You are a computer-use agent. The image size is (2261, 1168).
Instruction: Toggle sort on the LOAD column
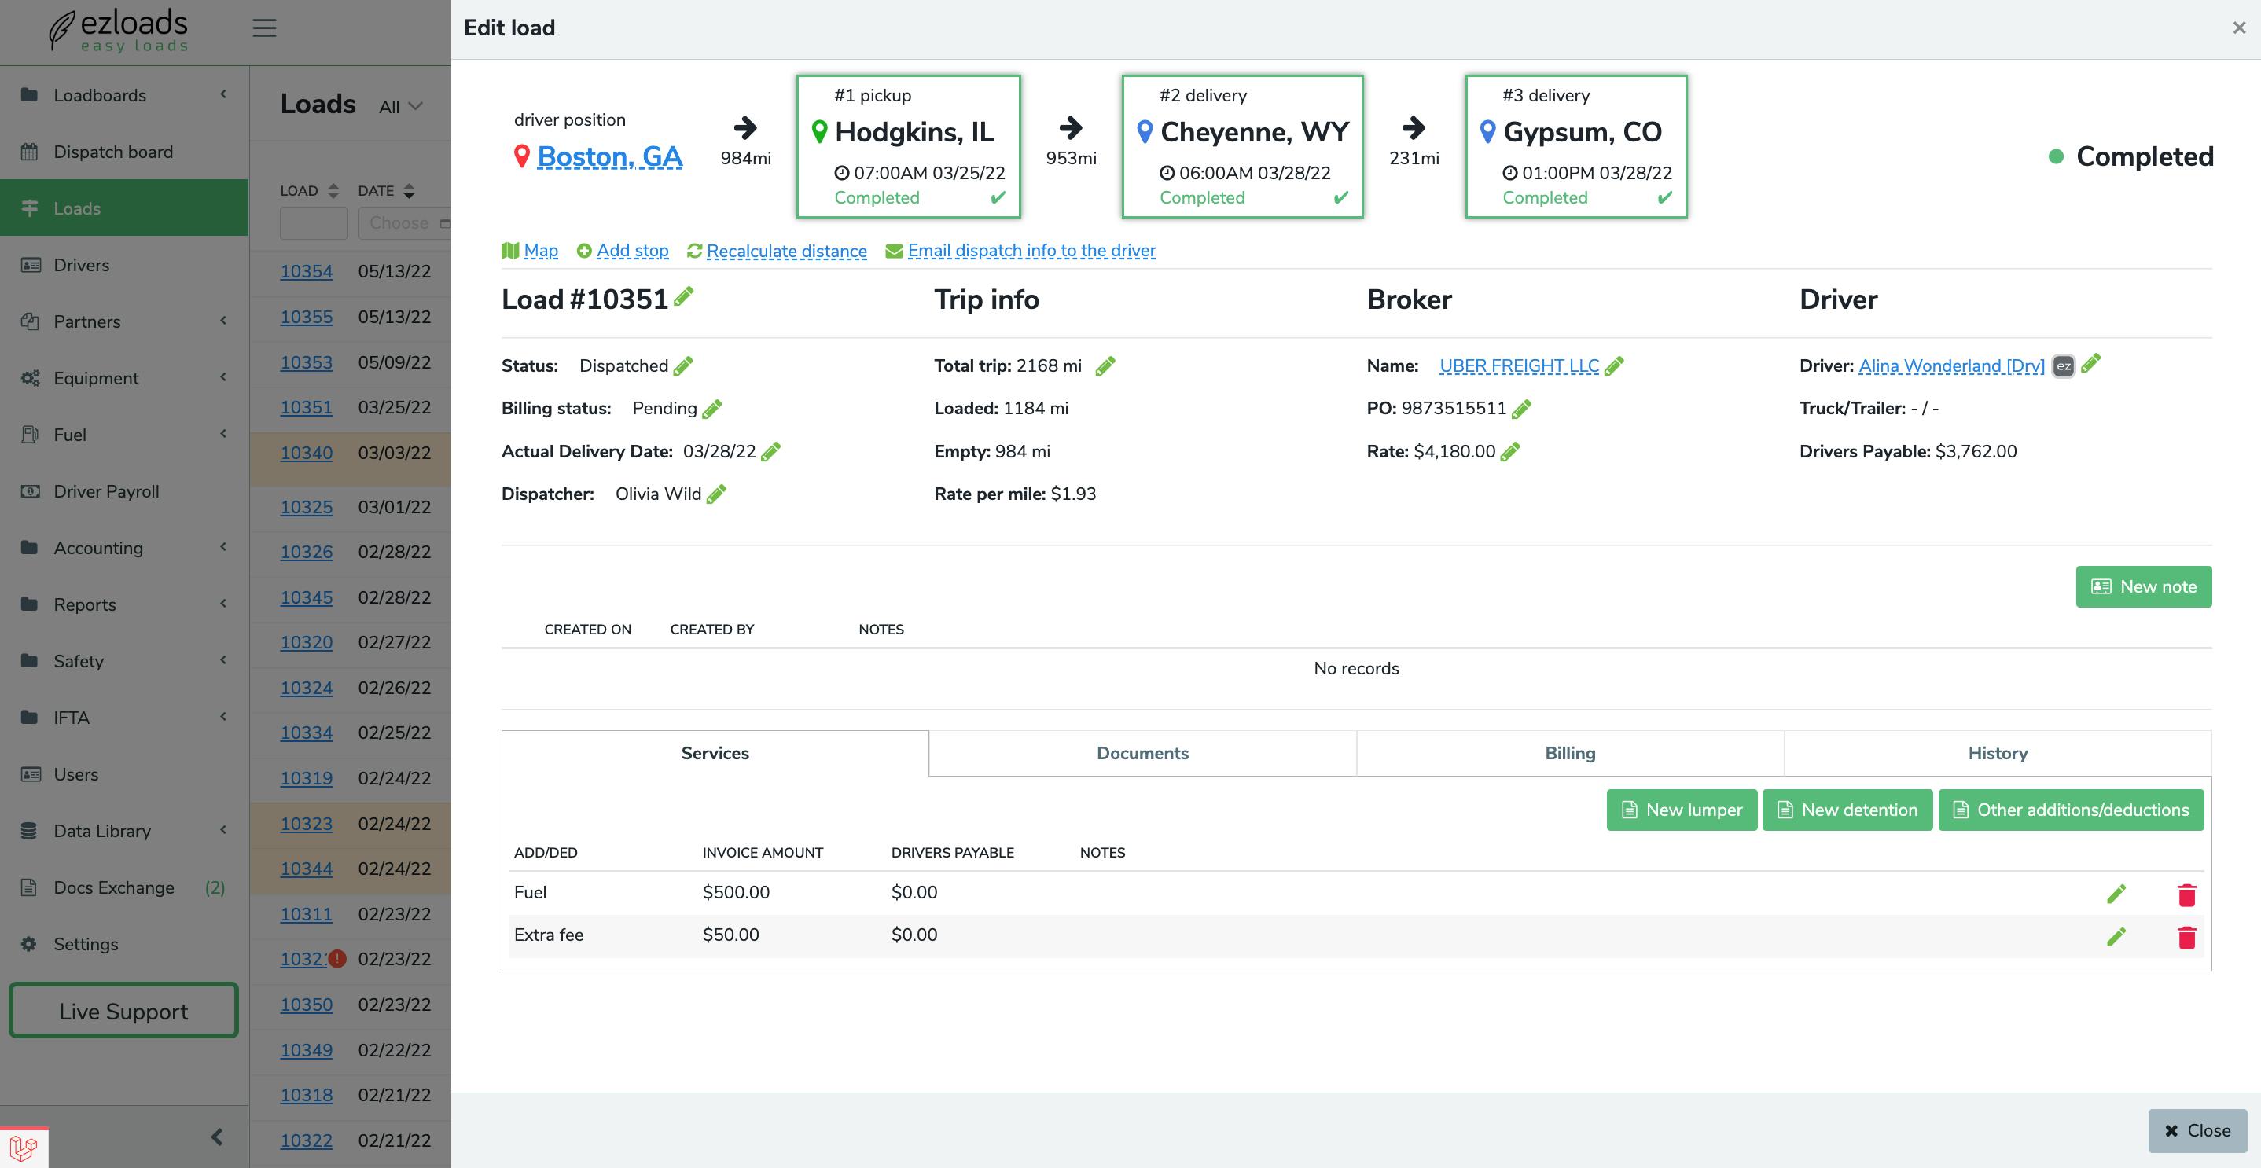332,189
